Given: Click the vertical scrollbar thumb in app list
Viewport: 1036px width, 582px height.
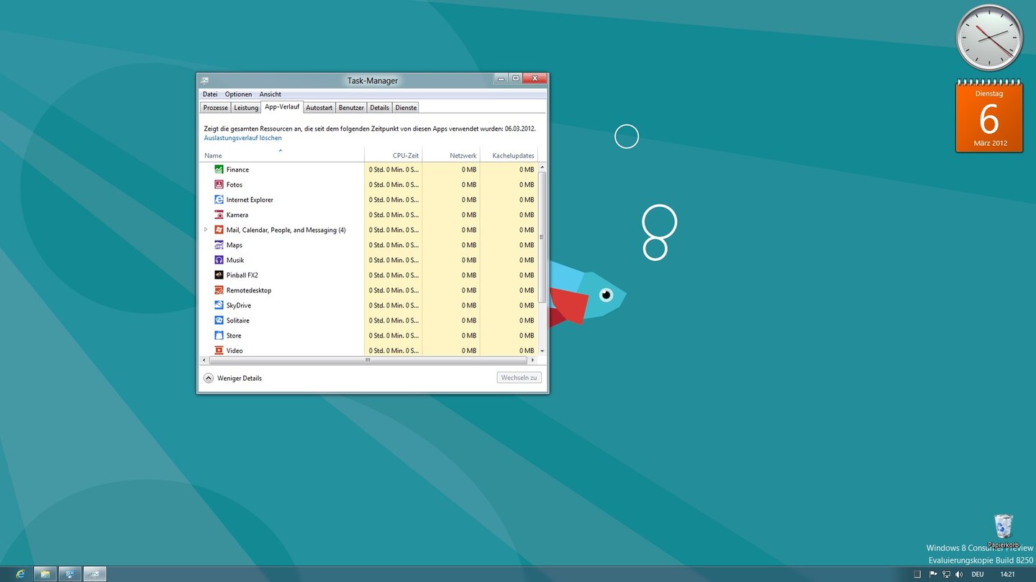Looking at the screenshot, I should 542,236.
